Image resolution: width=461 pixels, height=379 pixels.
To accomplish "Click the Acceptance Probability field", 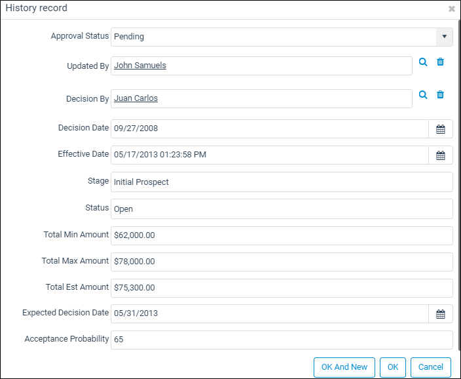I will coord(282,340).
